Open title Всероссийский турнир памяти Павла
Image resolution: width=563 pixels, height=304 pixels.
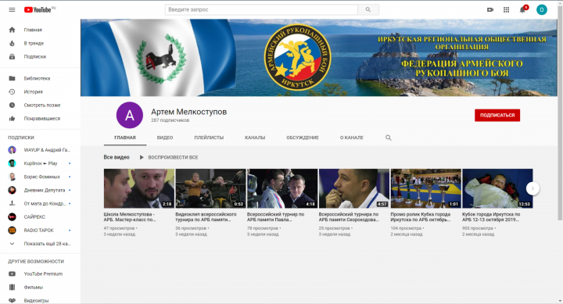pyautogui.click(x=276, y=216)
